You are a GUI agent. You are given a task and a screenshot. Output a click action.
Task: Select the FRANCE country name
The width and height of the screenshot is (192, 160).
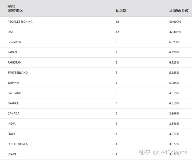point(13,103)
